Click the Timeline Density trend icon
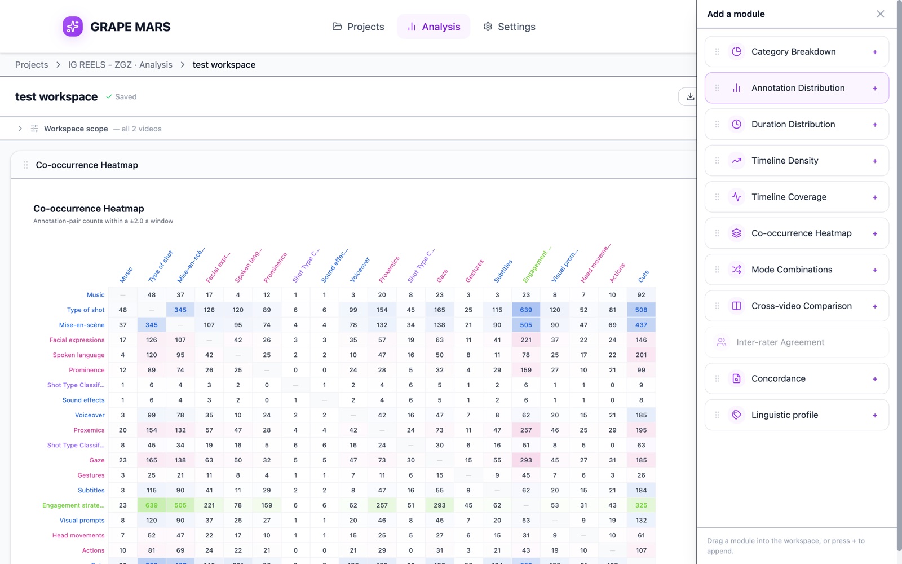Viewport: 902px width, 564px height. (736, 161)
